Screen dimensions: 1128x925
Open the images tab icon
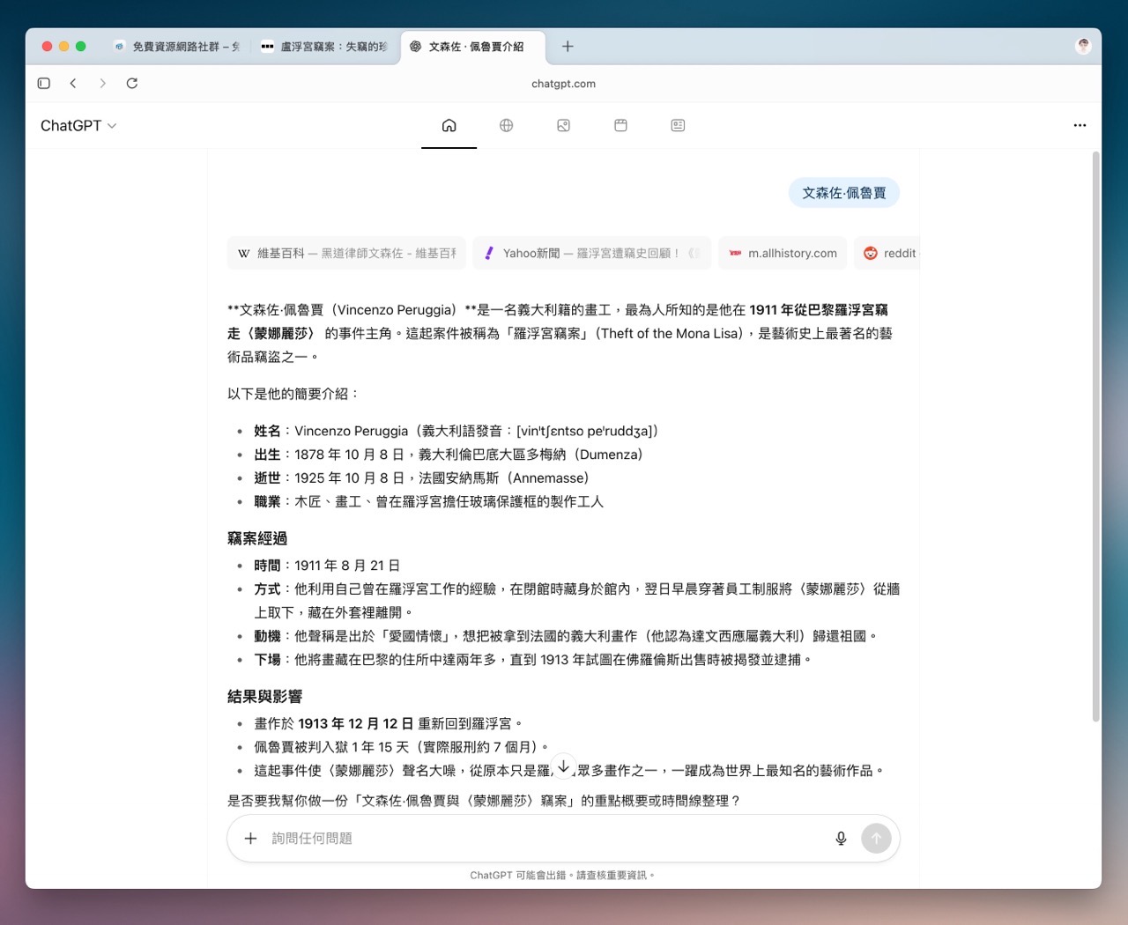point(563,126)
